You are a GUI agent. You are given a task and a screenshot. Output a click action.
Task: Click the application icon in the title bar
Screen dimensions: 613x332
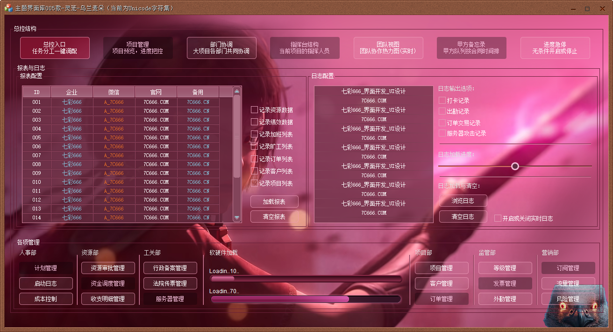point(8,8)
